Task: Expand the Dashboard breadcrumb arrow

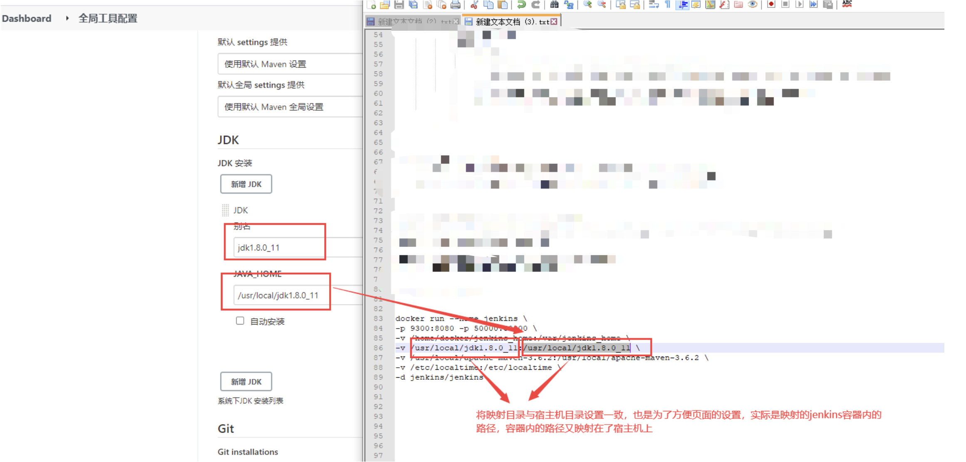Action: coord(67,18)
